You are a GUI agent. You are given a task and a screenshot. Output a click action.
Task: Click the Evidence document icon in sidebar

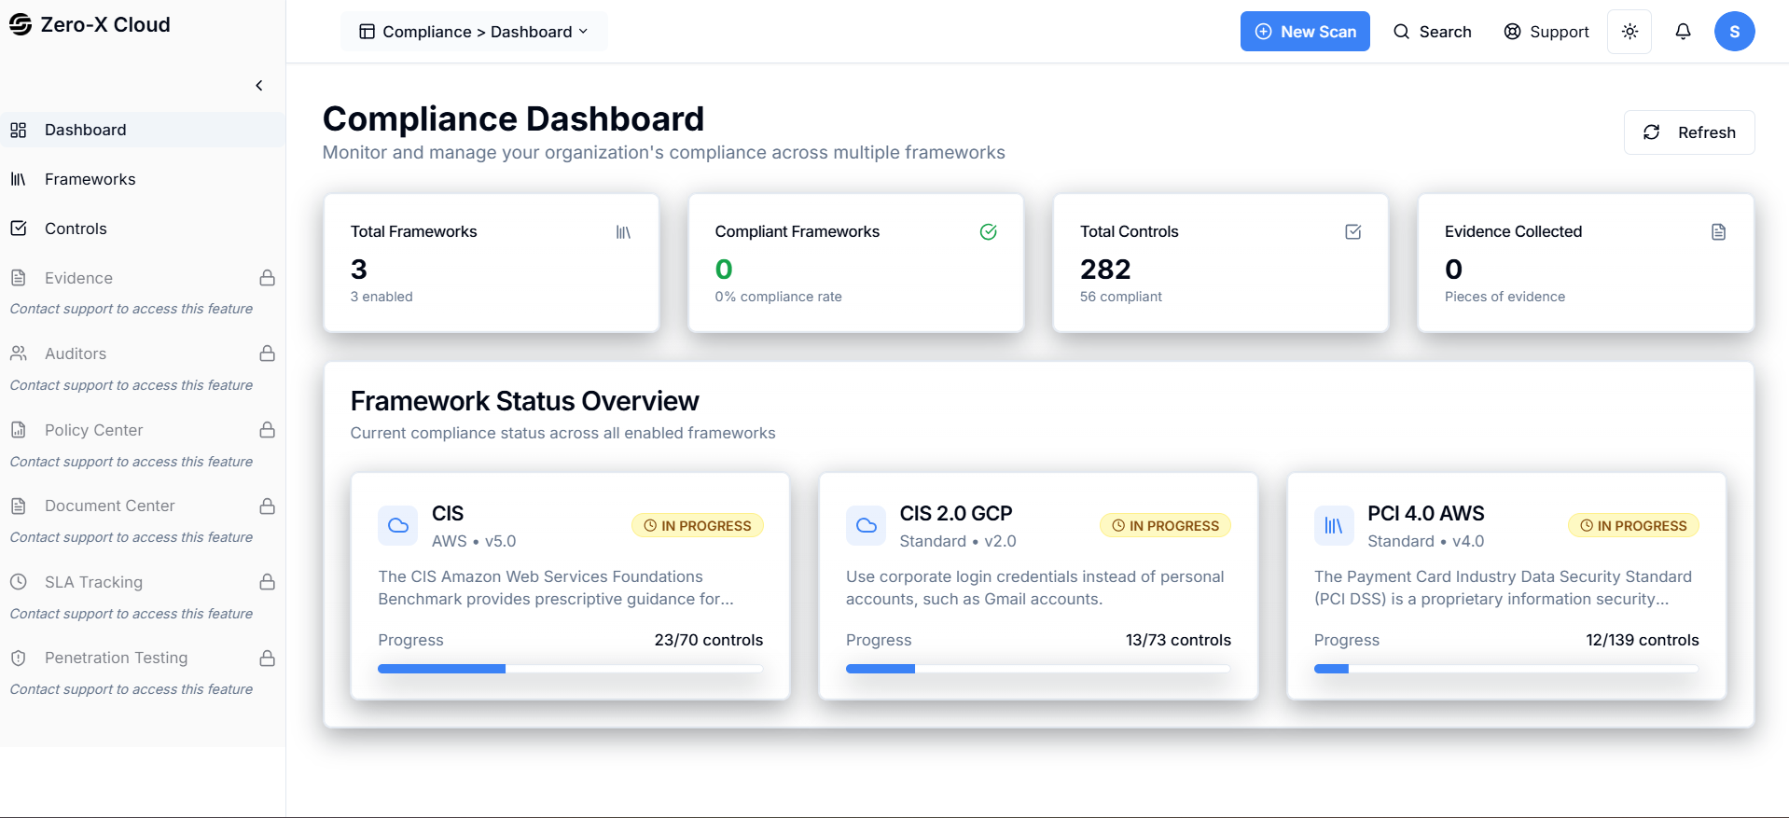[19, 278]
